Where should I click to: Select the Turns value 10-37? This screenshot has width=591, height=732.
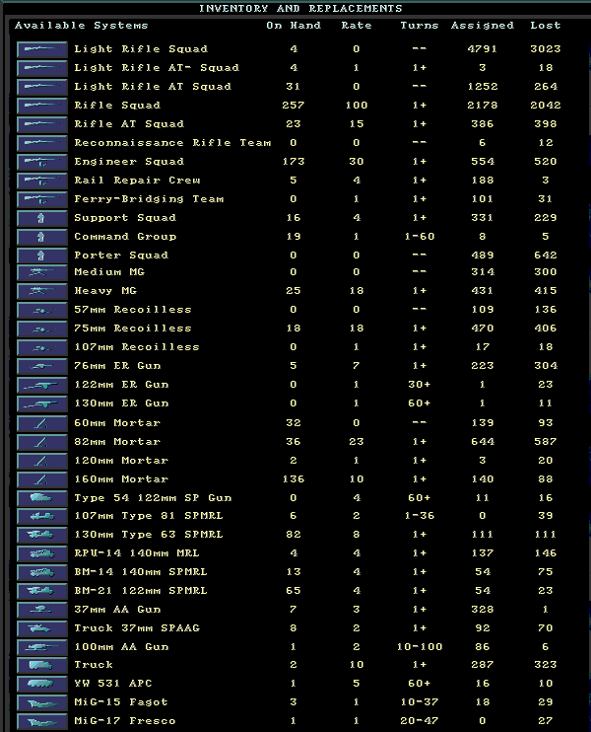point(420,702)
